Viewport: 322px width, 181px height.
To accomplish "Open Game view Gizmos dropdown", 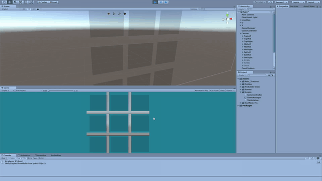I will pos(230,90).
